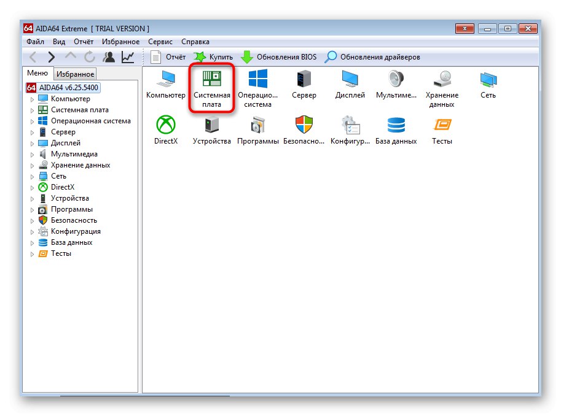Screen dimensions: 561x416
Task: Expand the Сервер tree node arrow
Action: coord(32,133)
